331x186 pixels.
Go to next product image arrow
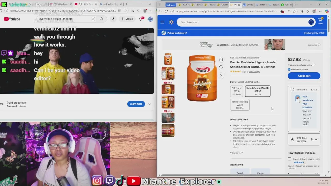[221, 76]
